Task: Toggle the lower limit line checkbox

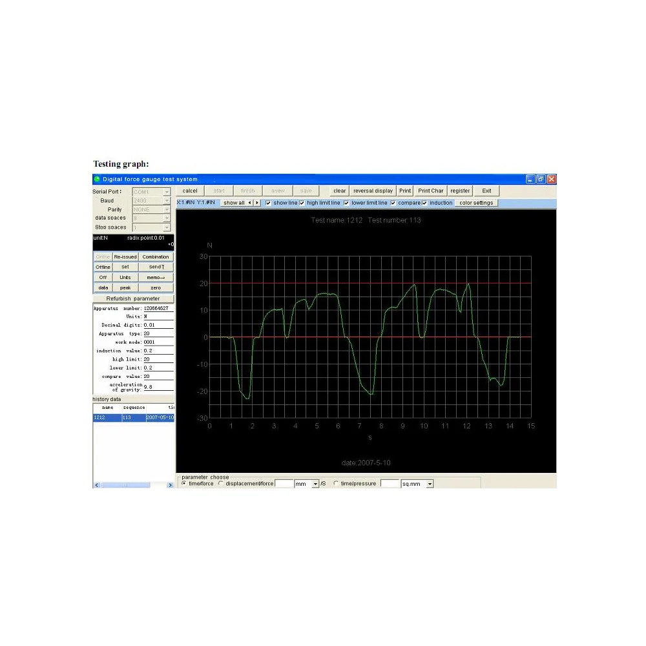Action: (x=346, y=203)
